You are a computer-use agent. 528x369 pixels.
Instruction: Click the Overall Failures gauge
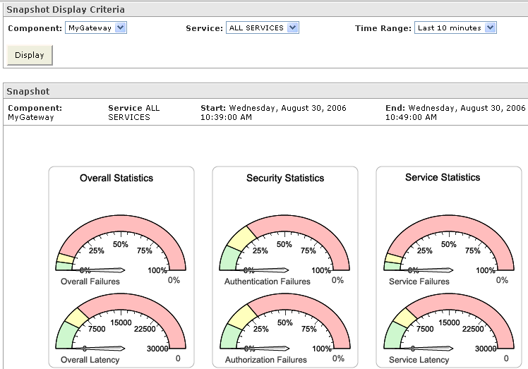(121, 243)
